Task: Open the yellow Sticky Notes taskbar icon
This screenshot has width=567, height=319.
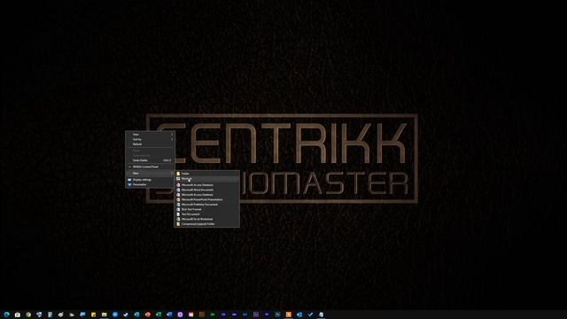Action: pos(93,315)
